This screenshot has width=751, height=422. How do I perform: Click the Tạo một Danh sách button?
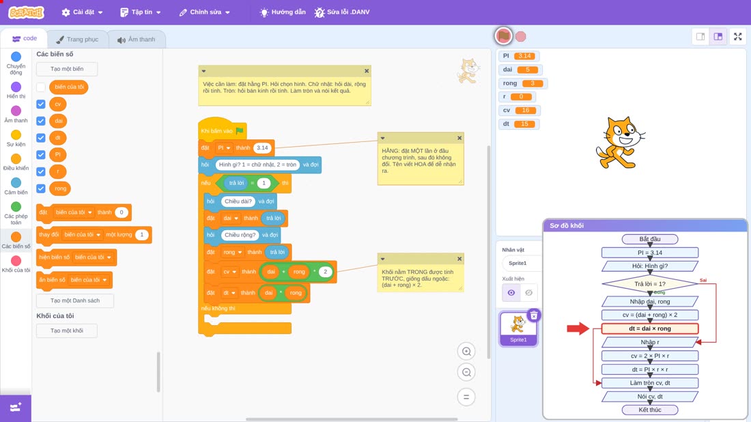point(74,300)
